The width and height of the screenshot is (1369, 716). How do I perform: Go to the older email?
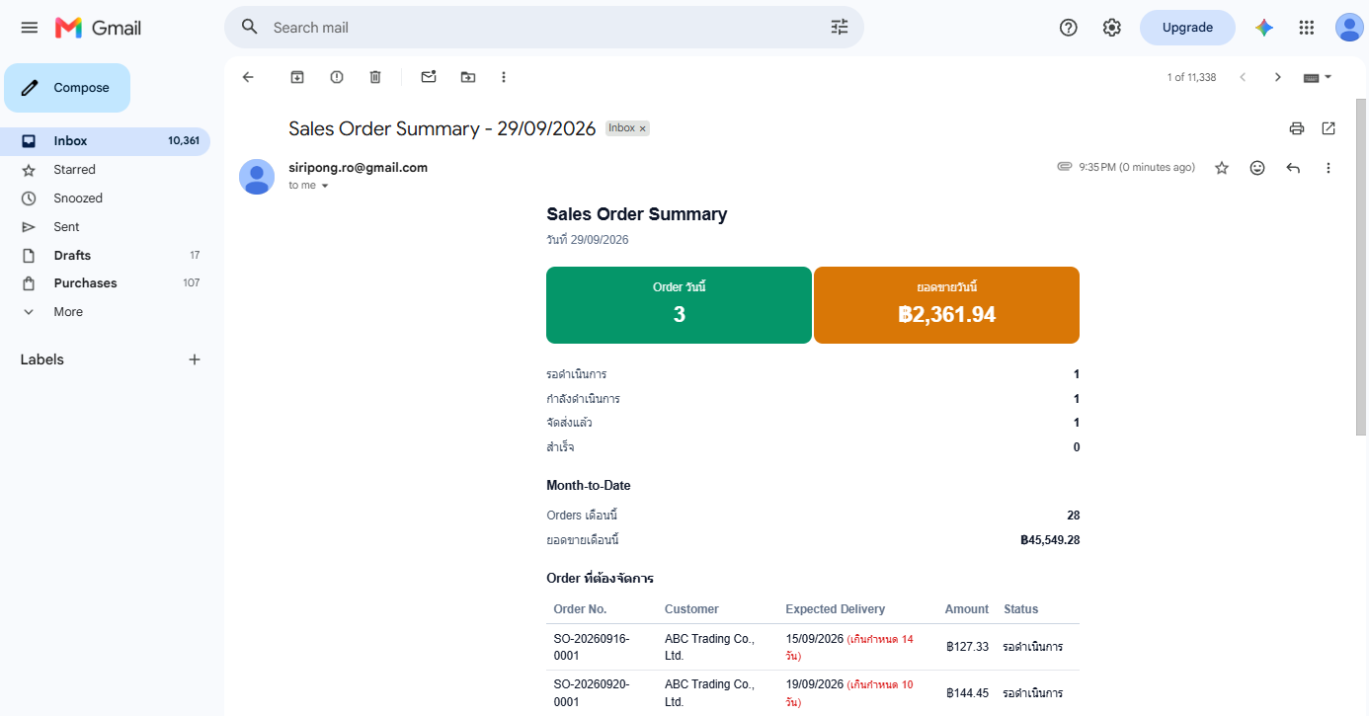pos(1278,77)
